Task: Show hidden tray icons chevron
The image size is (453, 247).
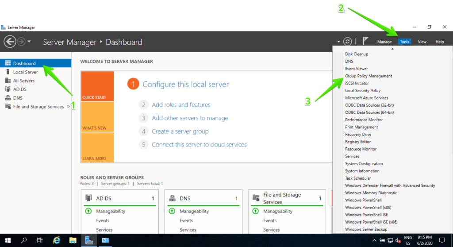Action: point(374,240)
